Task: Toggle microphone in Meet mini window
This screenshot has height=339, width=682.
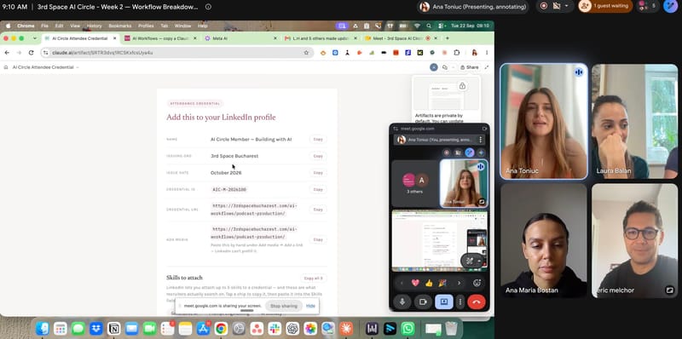Action: tap(402, 302)
